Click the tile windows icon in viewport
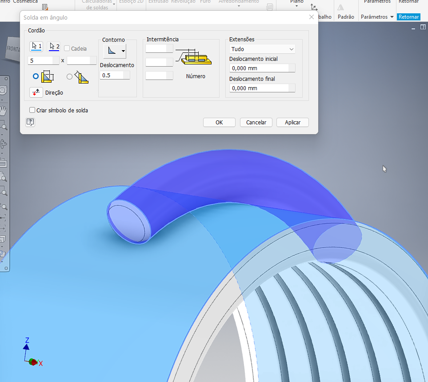The height and width of the screenshot is (382, 428). tap(423, 27)
